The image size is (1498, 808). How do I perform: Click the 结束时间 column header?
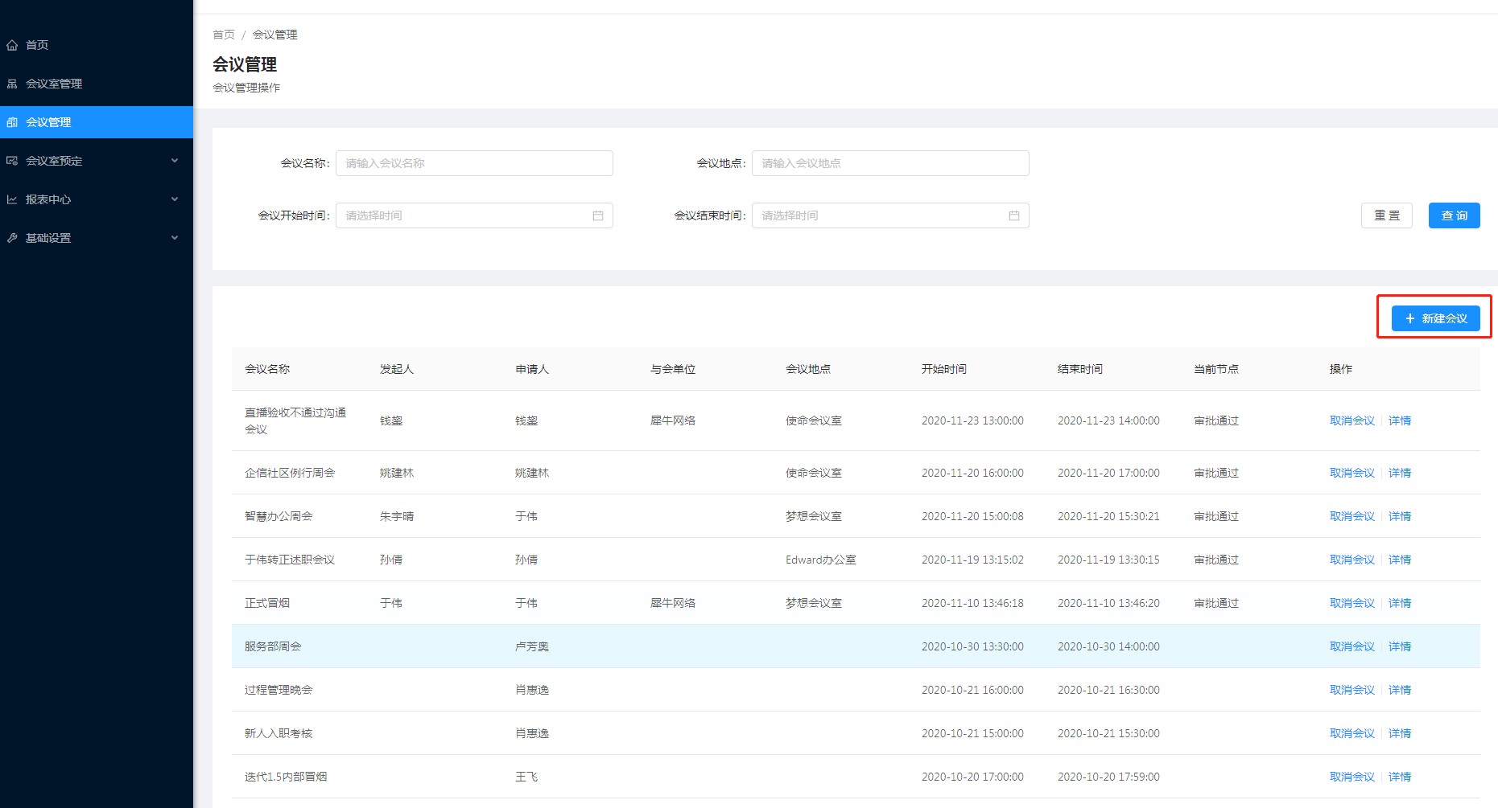click(1080, 369)
